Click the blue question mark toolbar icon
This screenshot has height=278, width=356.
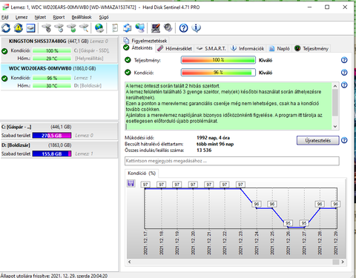(183, 28)
